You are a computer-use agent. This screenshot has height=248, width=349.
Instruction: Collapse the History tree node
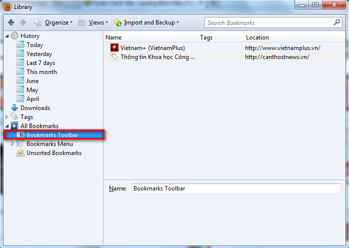pyautogui.click(x=6, y=36)
